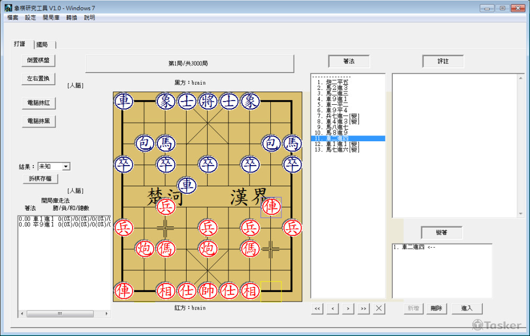Advance one move using the > icon

348,308
